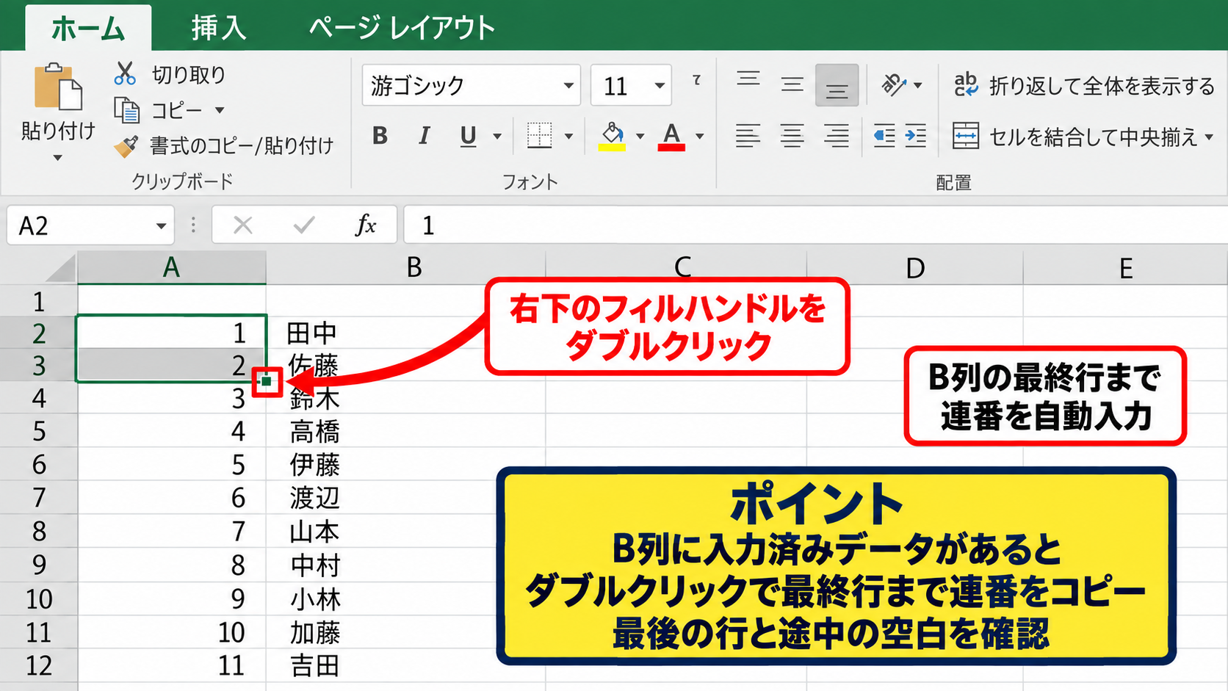Click the formula bar cancel X icon
The width and height of the screenshot is (1228, 691).
(x=242, y=225)
